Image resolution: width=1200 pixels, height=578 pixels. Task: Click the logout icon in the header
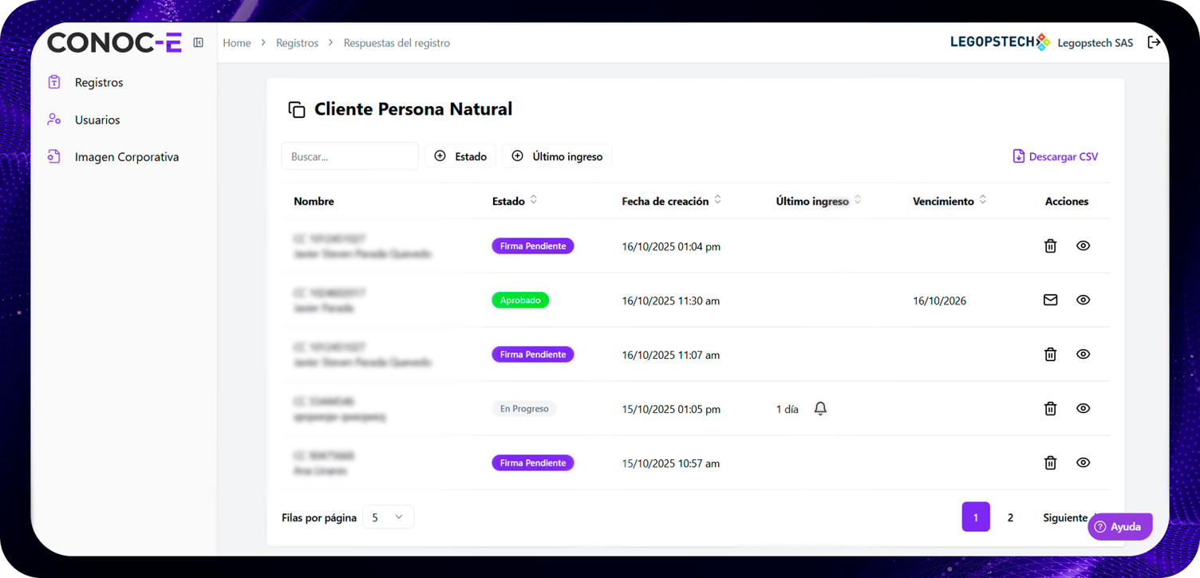[x=1154, y=42]
